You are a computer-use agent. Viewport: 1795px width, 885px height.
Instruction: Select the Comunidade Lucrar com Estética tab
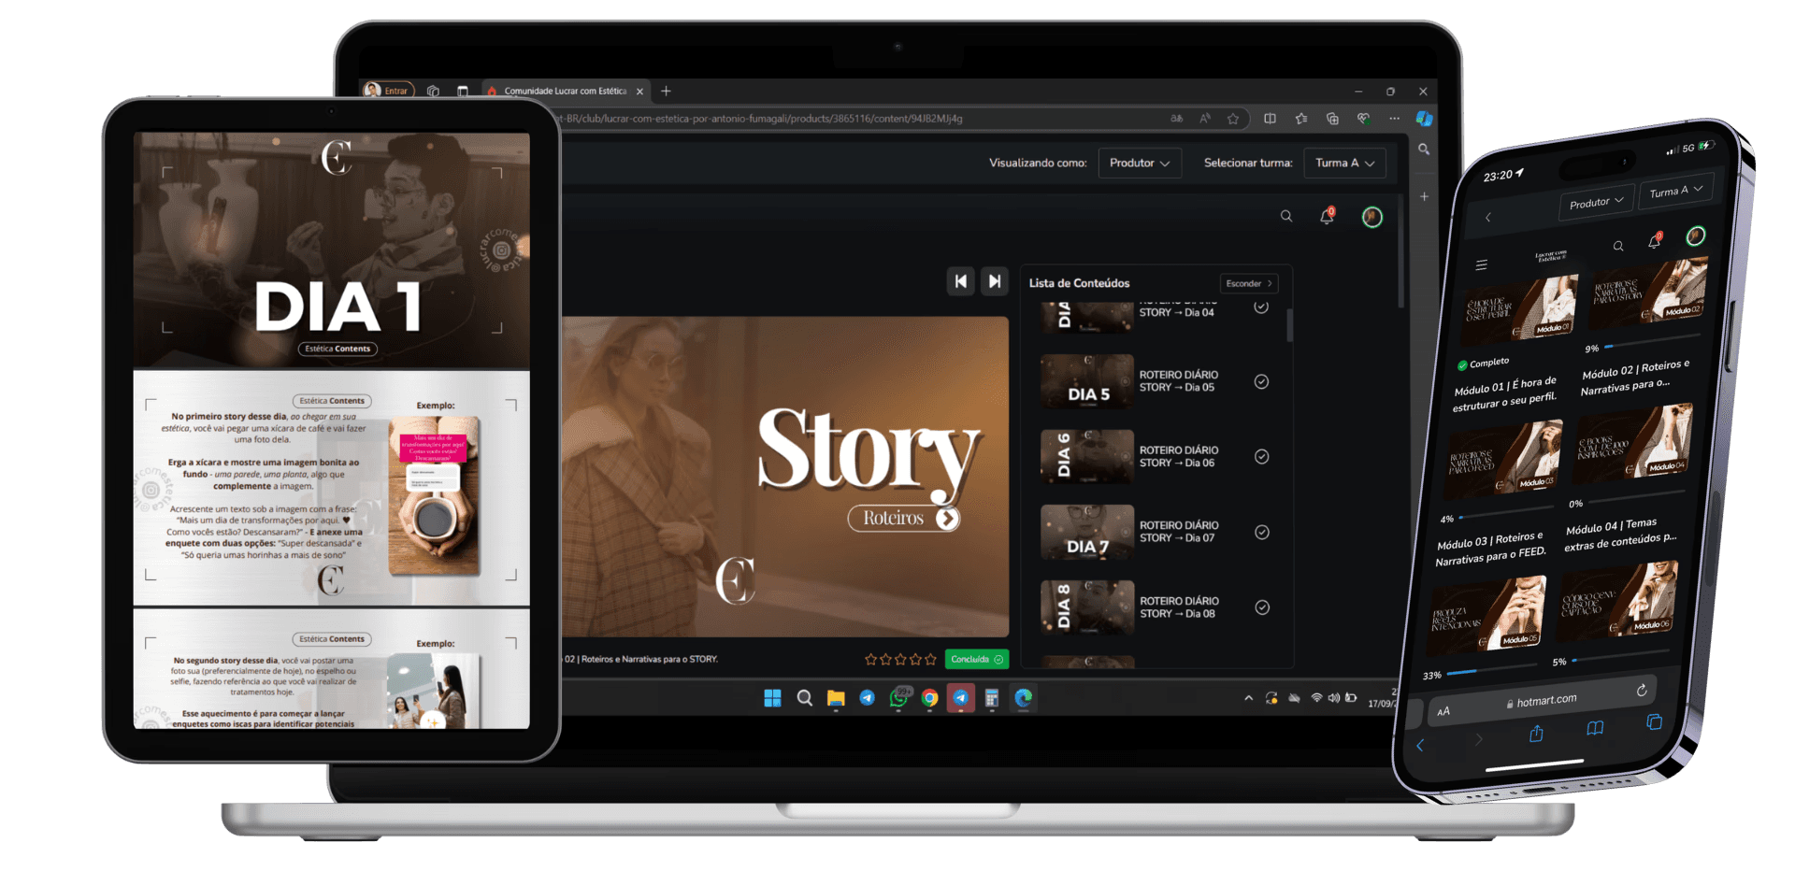point(564,91)
